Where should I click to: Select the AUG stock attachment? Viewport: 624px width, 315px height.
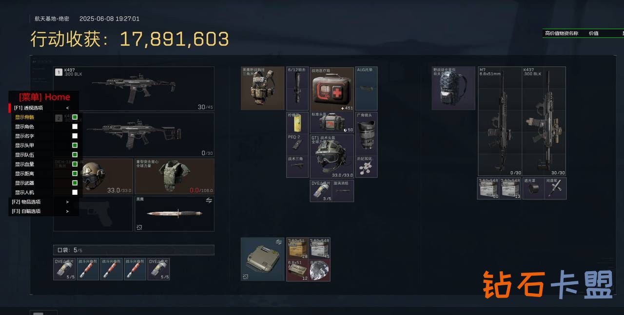[x=366, y=89]
